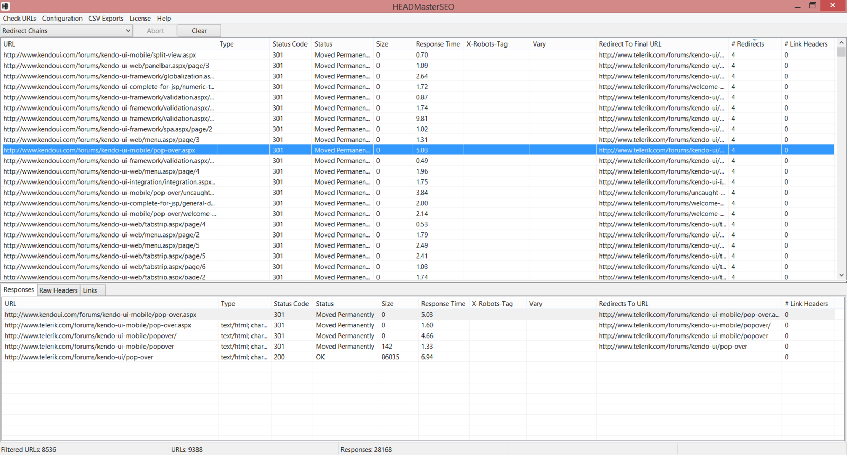Viewport: 847px width, 455px height.
Task: Select the Responses tab
Action: (19, 290)
